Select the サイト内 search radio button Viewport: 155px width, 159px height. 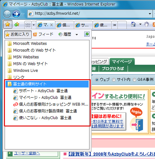[114, 80]
